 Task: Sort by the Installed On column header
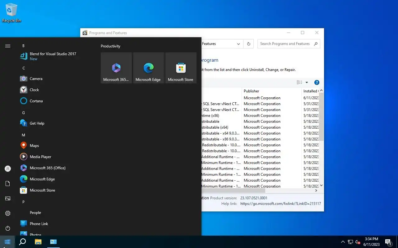click(x=310, y=91)
